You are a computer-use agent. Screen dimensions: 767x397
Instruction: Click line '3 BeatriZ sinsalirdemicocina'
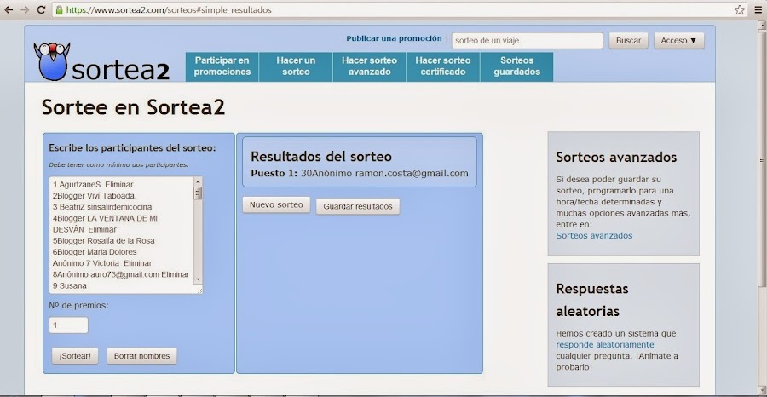(102, 207)
